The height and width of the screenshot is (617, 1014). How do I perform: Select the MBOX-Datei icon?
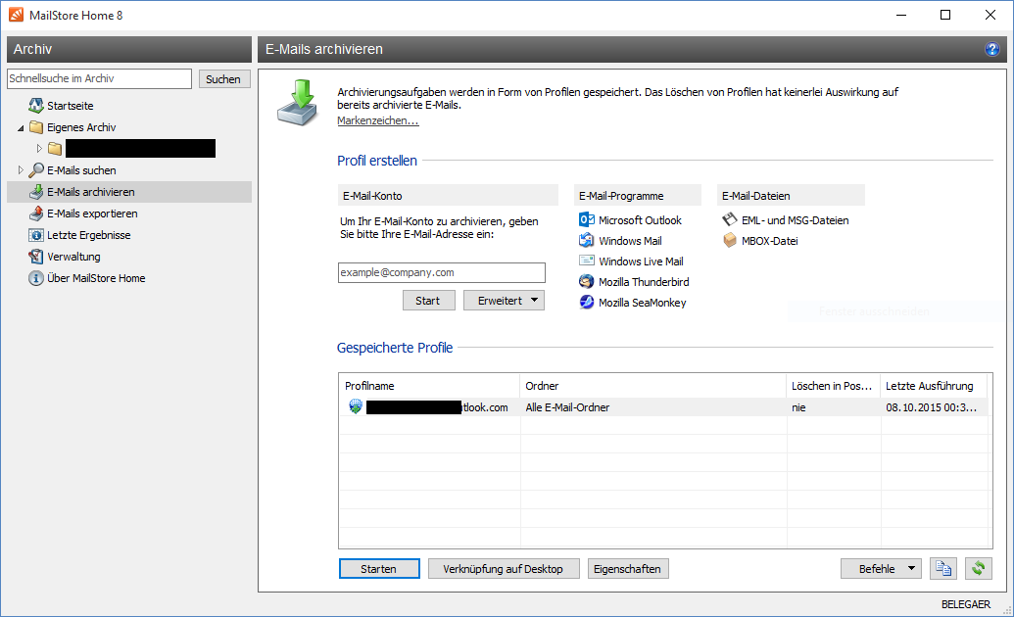click(x=729, y=241)
